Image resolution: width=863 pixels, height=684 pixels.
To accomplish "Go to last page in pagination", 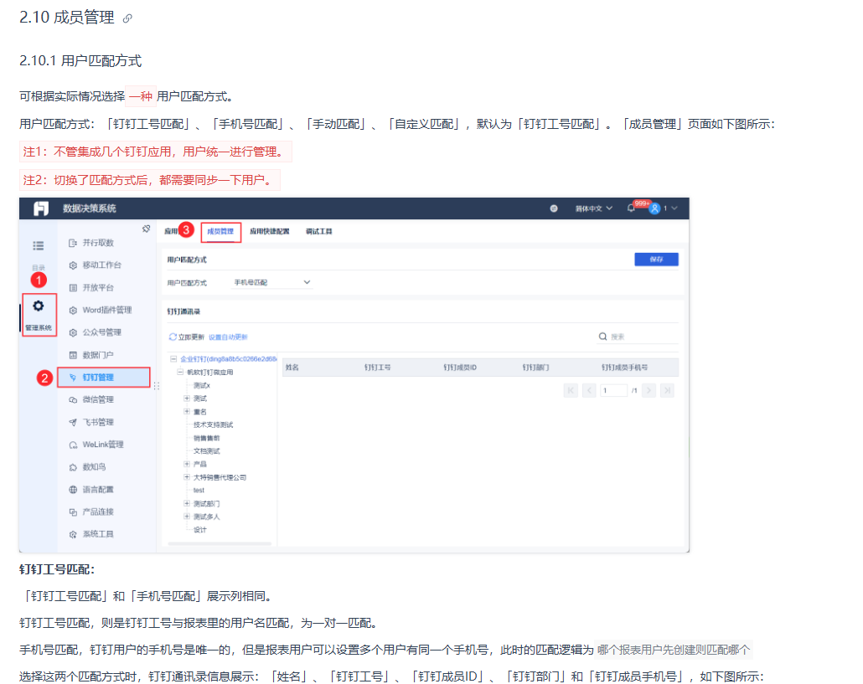I will pos(667,390).
